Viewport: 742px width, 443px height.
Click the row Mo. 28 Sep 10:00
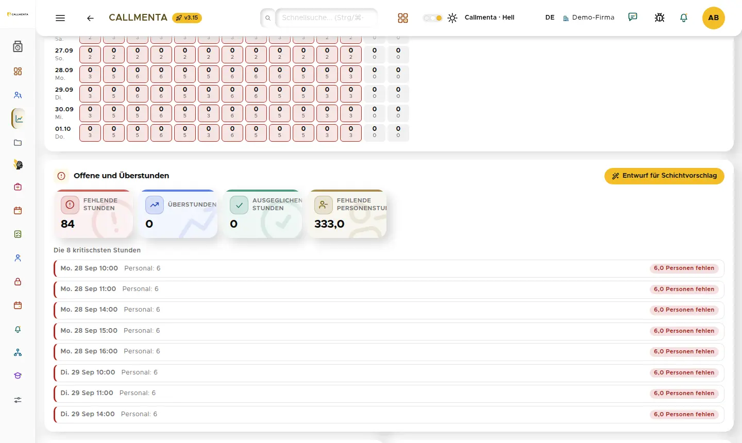389,268
